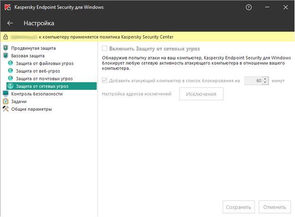Viewport: 295px width, 217px height.
Task: Click the Сохранить button
Action: (238, 207)
